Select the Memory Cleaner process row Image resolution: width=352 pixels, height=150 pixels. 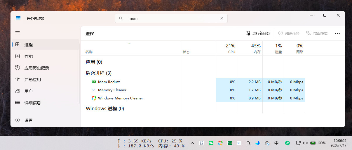pos(193,90)
